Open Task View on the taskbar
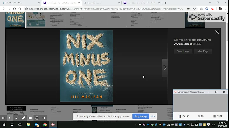 pyautogui.click(x=20, y=125)
